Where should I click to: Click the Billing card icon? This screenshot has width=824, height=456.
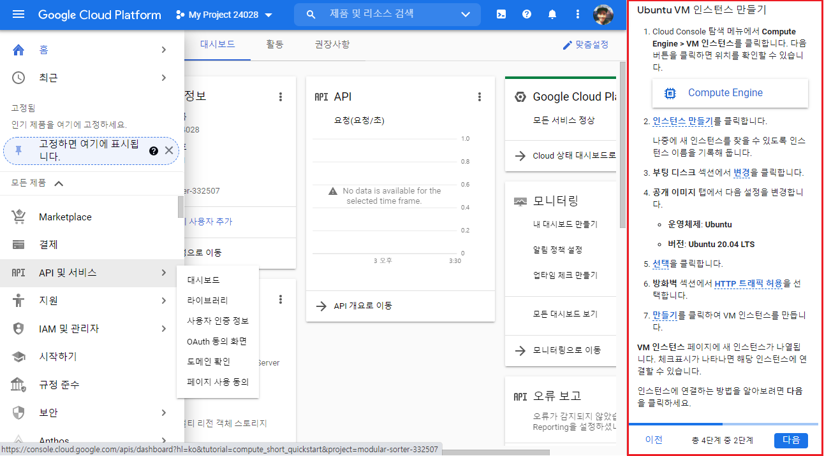point(18,245)
